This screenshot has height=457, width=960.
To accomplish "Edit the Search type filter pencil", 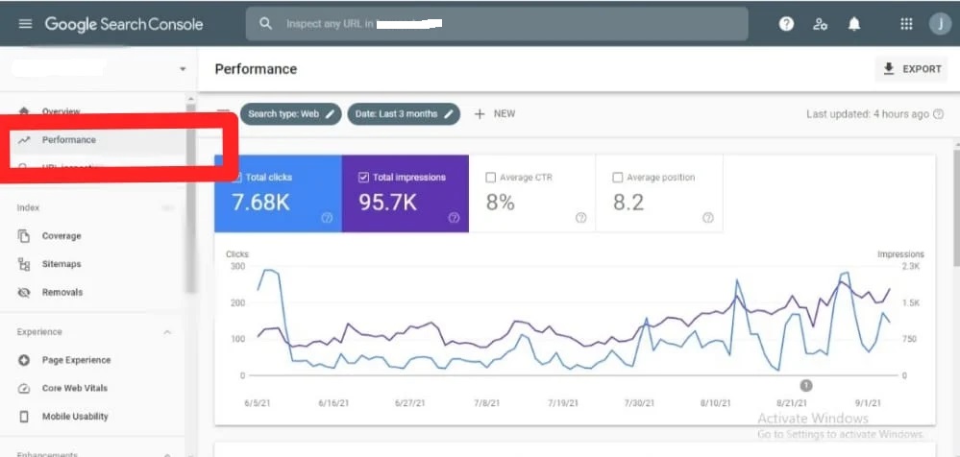I will (330, 114).
